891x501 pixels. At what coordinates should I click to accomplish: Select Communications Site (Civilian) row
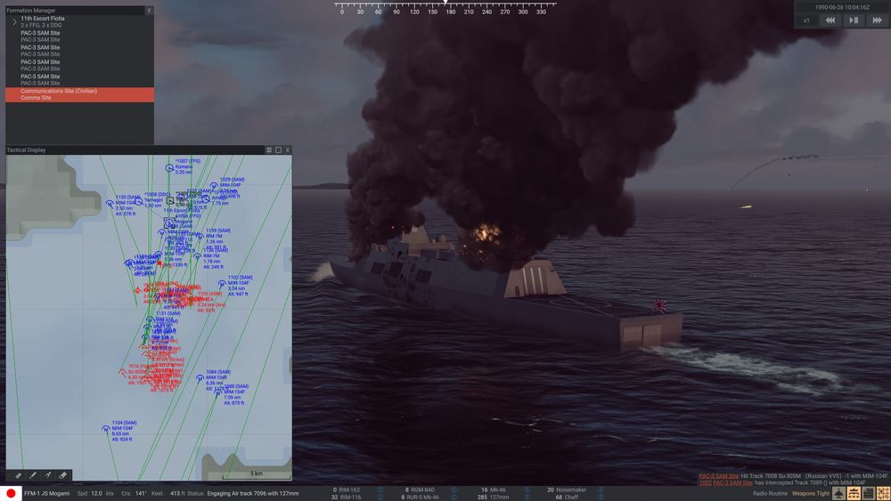79,94
